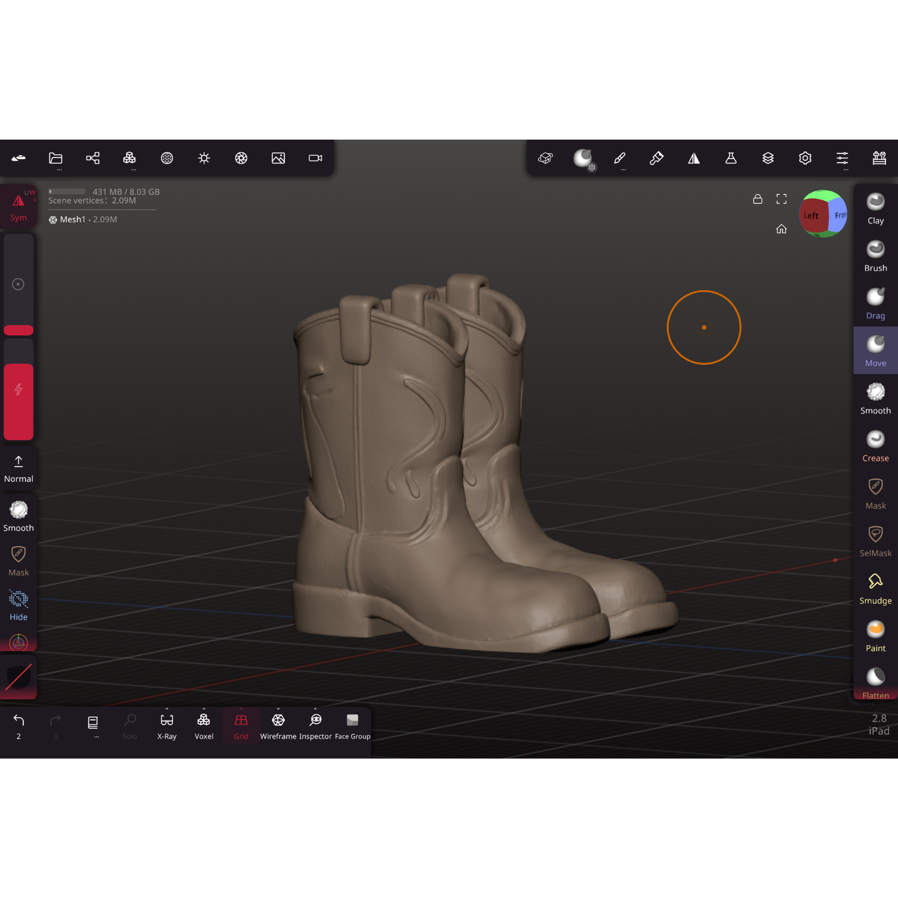Open the Layers stack menu

tap(768, 158)
